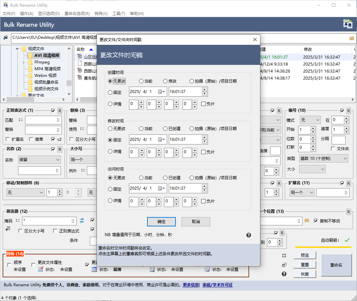Click the expand icon left of 预览 button

(284, 256)
